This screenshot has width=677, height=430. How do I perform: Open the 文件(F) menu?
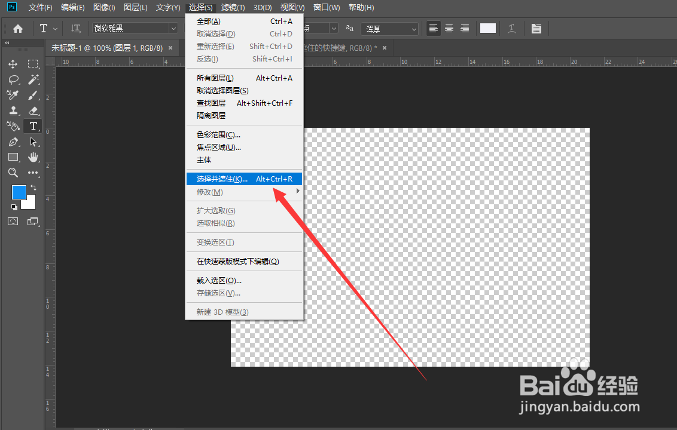(40, 7)
